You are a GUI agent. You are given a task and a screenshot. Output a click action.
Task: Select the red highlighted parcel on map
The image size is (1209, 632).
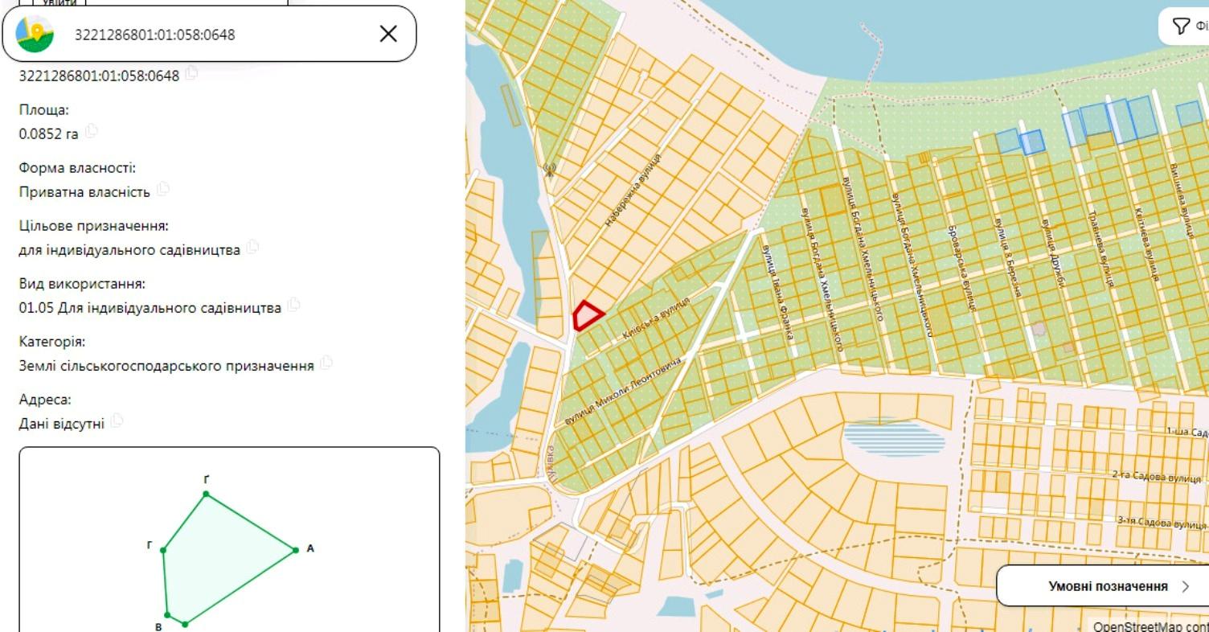pos(587,314)
